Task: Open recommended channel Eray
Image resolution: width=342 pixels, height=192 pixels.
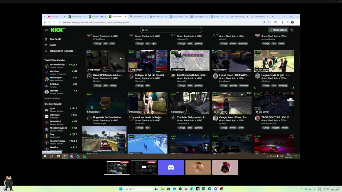Action: pyautogui.click(x=61, y=135)
